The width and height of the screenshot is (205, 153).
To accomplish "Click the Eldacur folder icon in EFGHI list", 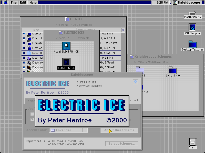I will [x=29, y=34].
